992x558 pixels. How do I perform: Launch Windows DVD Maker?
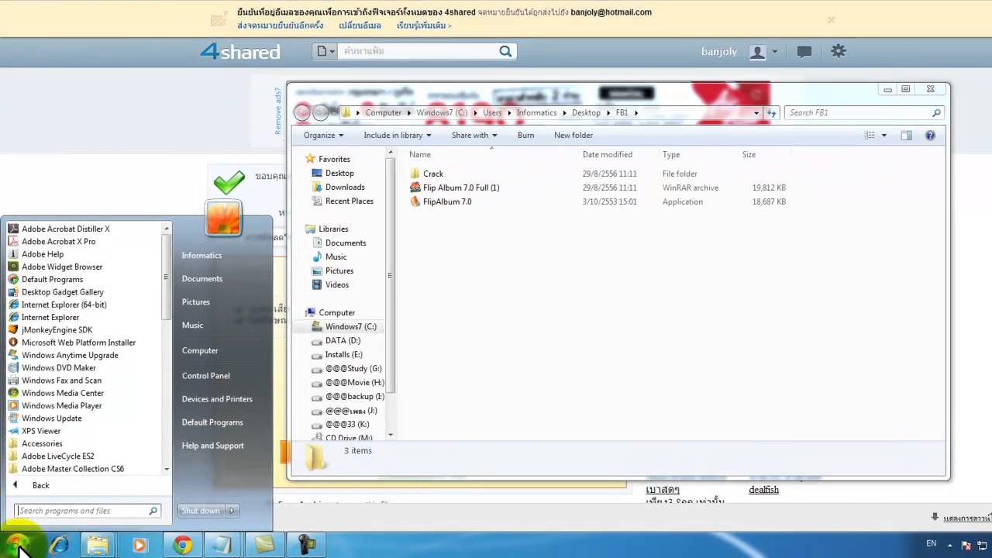click(59, 368)
